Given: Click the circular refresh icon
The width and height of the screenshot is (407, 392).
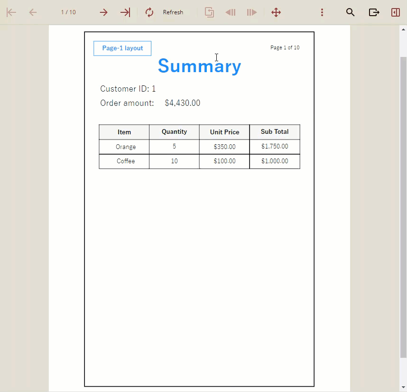Looking at the screenshot, I should coord(149,12).
